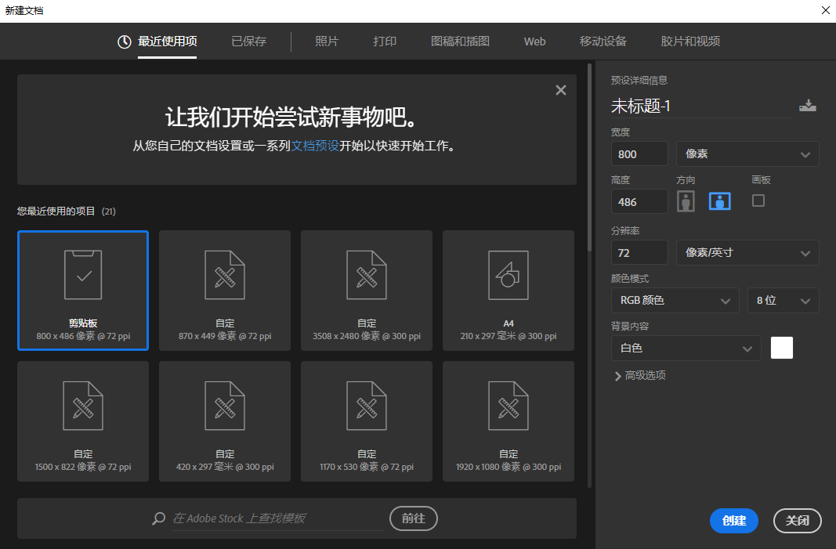Pick the 3508 x 2480 custom preset icon
Viewport: 836px width, 549px height.
point(366,275)
